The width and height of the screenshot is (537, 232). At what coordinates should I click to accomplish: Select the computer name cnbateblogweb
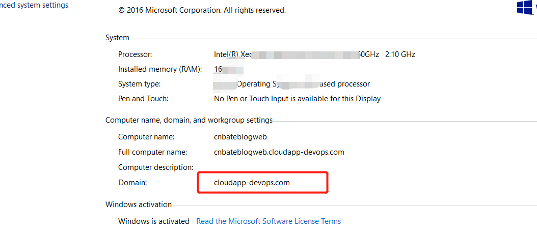[x=240, y=137]
